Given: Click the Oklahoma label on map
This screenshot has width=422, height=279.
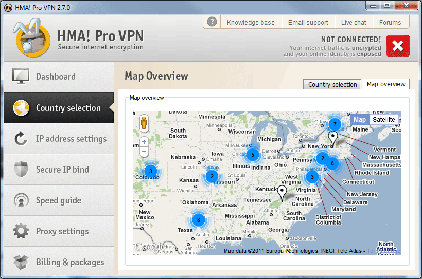Looking at the screenshot, I should (196, 202).
